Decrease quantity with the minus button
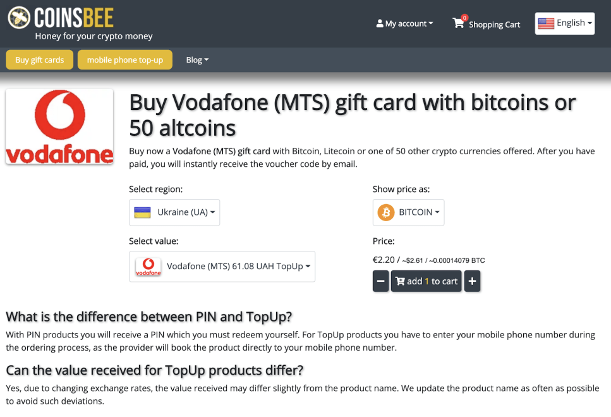Viewport: 611px width, 417px height. click(x=380, y=281)
